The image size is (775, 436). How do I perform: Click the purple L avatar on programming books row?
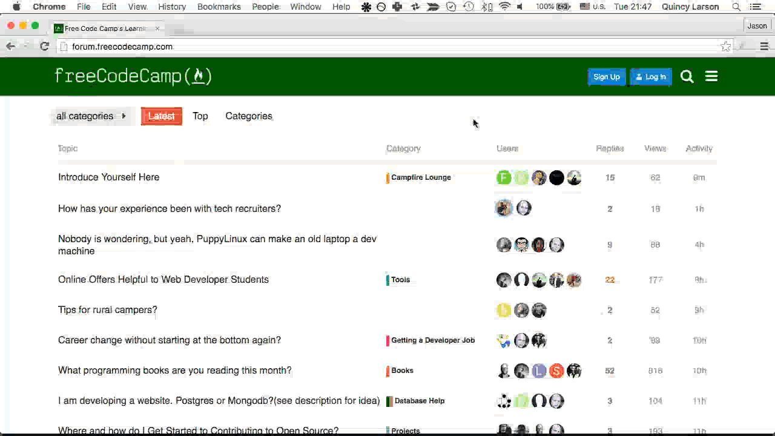539,371
